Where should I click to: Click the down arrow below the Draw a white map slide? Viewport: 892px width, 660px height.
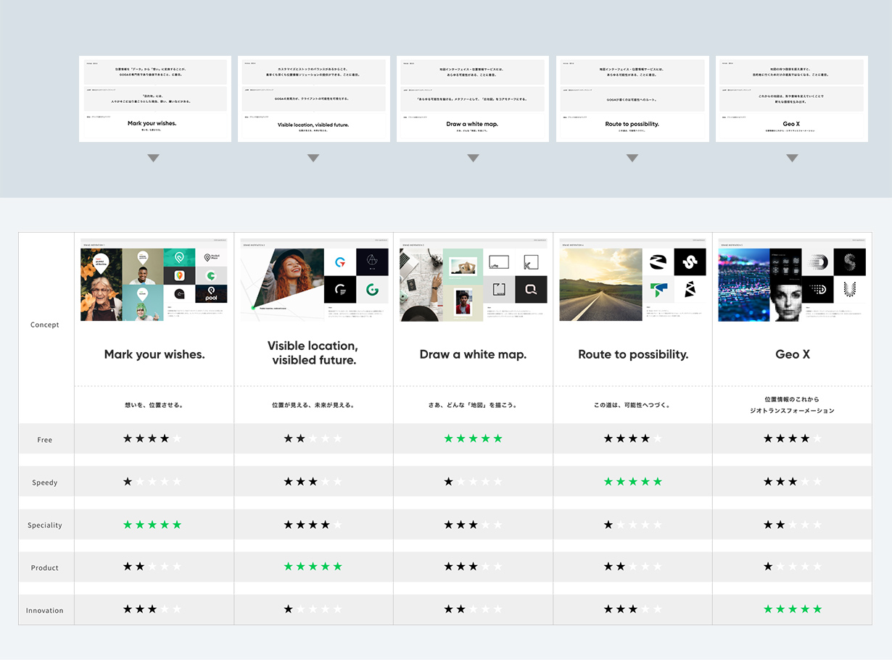(x=473, y=158)
